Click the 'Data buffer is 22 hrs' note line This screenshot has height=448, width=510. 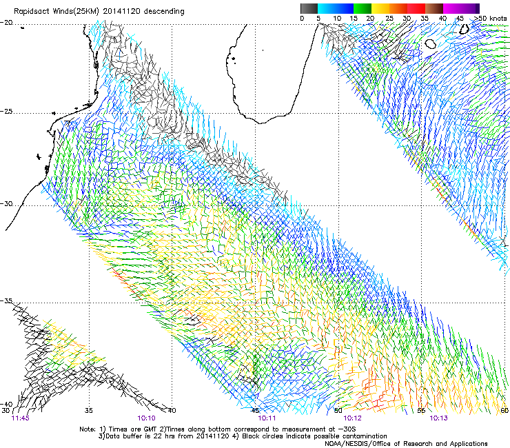pyautogui.click(x=243, y=436)
